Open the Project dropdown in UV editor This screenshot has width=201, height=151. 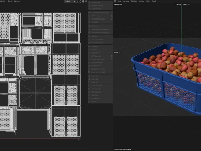[70, 1]
